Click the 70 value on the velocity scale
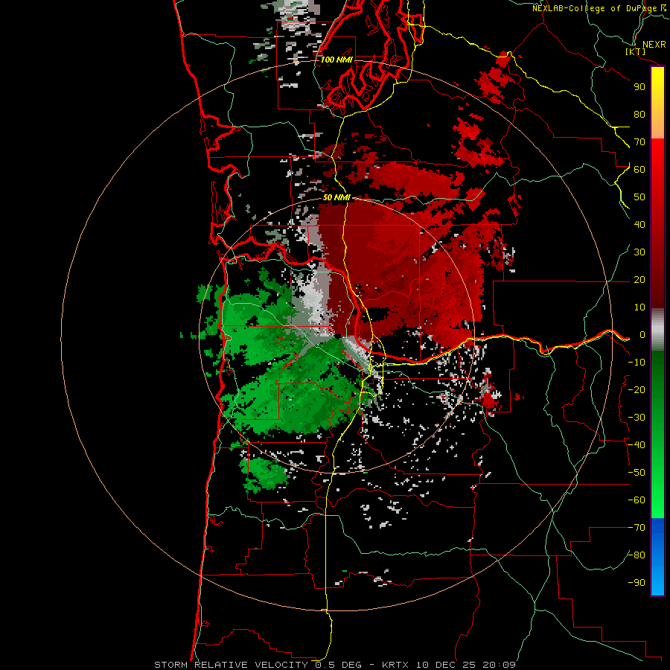670x670 pixels. pos(639,142)
